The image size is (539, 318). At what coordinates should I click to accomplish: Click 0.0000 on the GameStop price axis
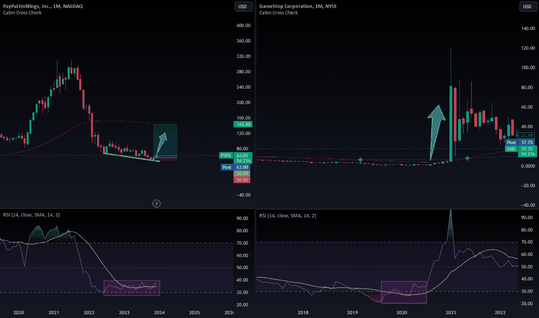[528, 166]
